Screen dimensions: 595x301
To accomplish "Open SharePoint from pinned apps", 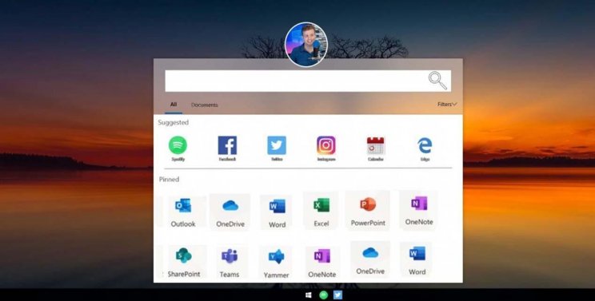I will pyautogui.click(x=184, y=262).
